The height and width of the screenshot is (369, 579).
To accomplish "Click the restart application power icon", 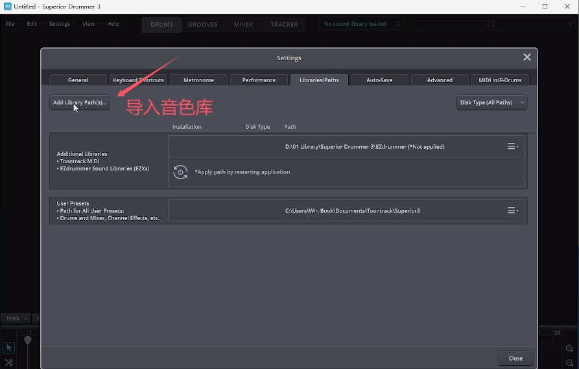I will click(181, 172).
